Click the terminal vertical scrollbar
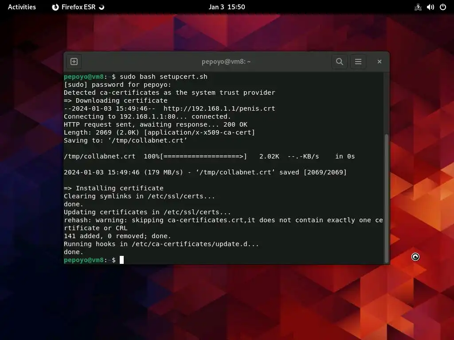 click(386, 198)
